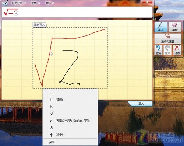Click 关闭 to close the popup menu
Viewport: 184px width, 146px height.
(70, 142)
